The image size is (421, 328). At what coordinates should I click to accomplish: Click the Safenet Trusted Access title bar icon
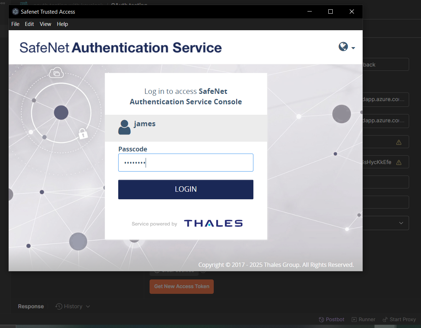[x=15, y=11]
